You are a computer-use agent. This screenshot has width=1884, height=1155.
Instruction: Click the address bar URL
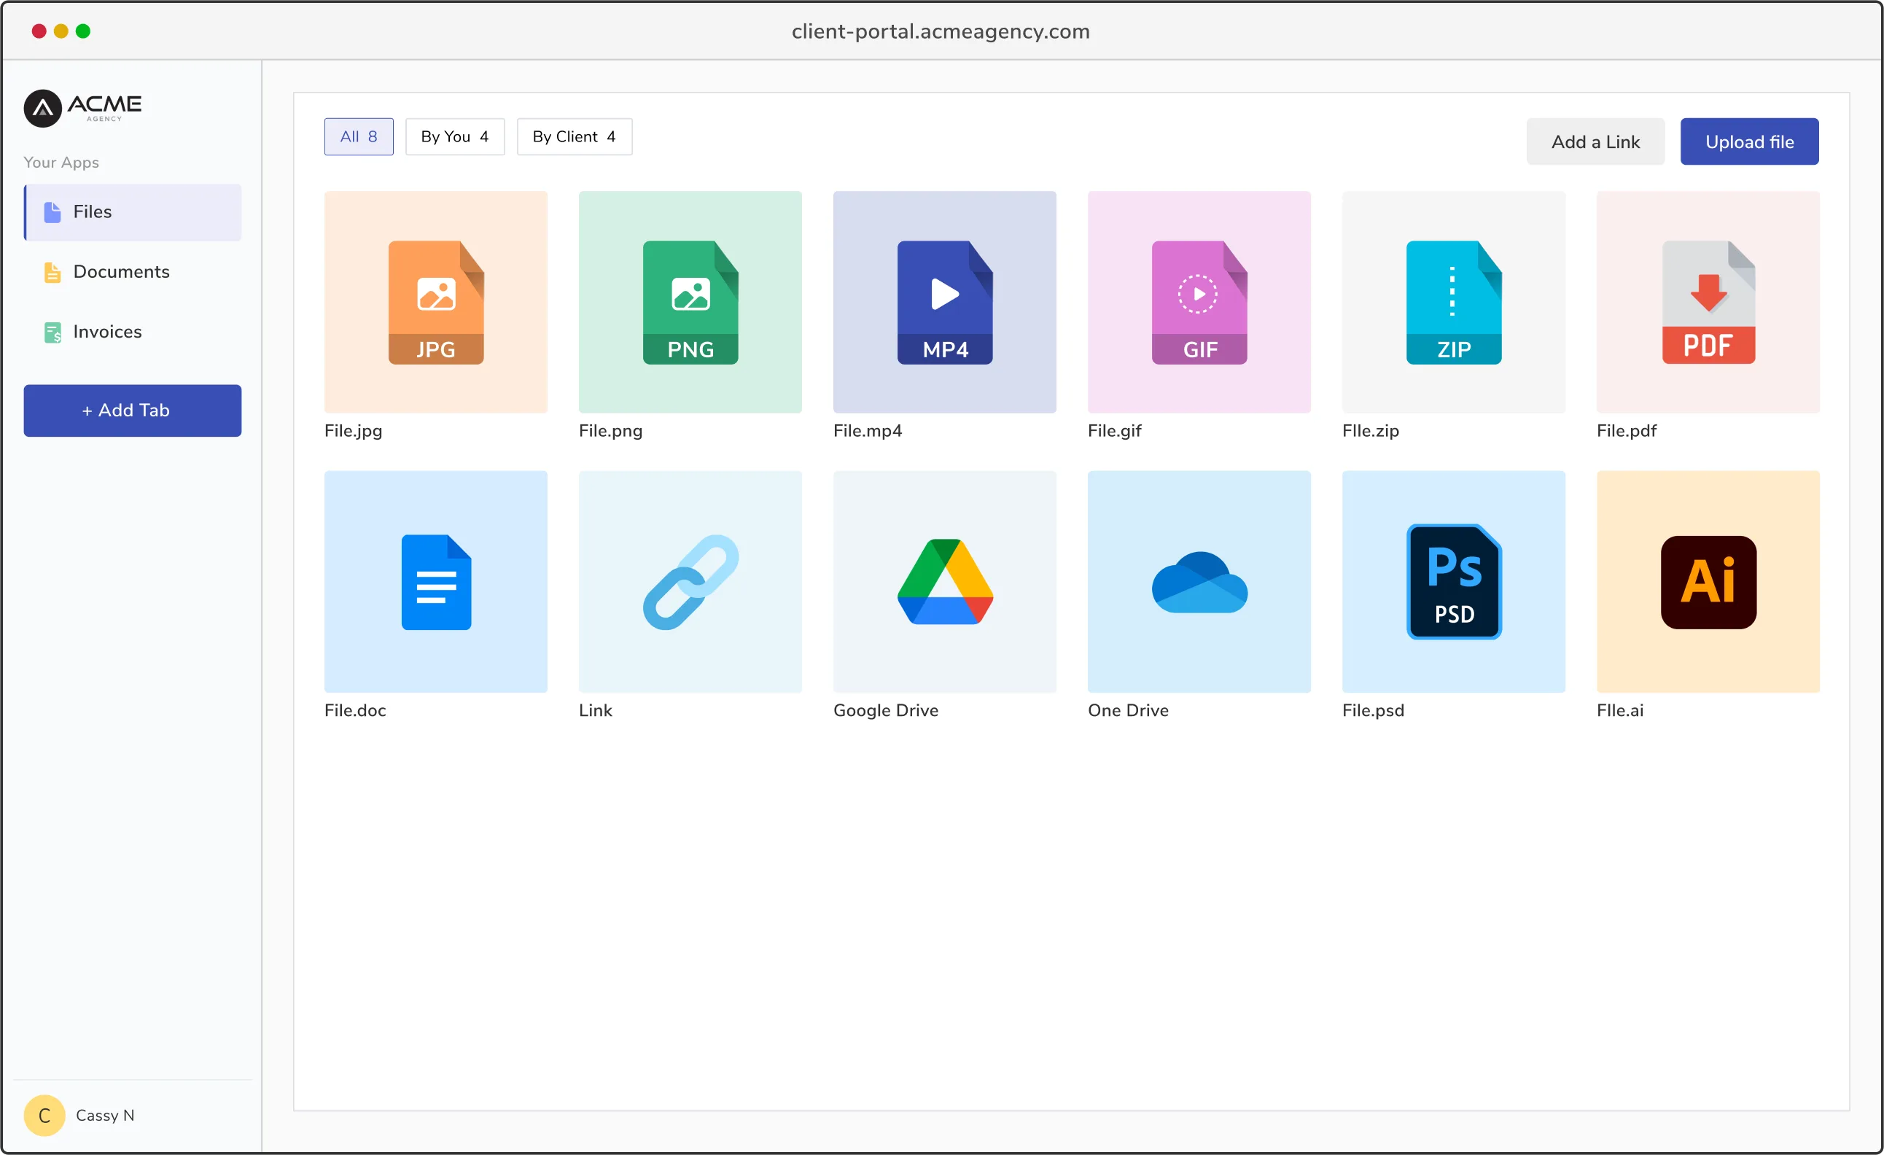[941, 31]
